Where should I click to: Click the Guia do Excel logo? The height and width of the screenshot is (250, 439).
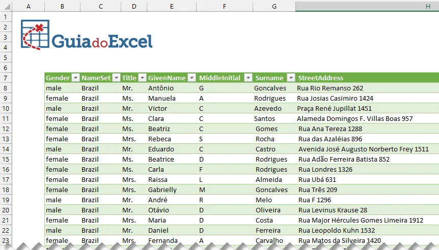click(x=87, y=35)
